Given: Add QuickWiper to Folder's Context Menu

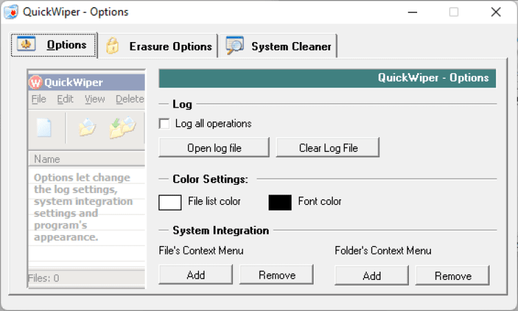Looking at the screenshot, I should pyautogui.click(x=372, y=275).
